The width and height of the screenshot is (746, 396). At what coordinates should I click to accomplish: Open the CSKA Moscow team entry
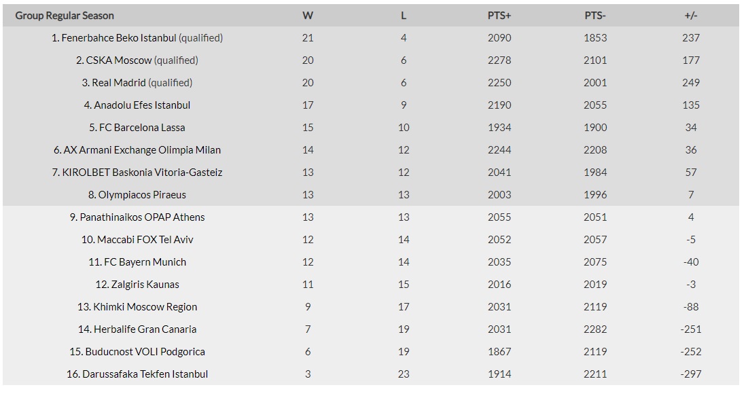click(x=119, y=60)
